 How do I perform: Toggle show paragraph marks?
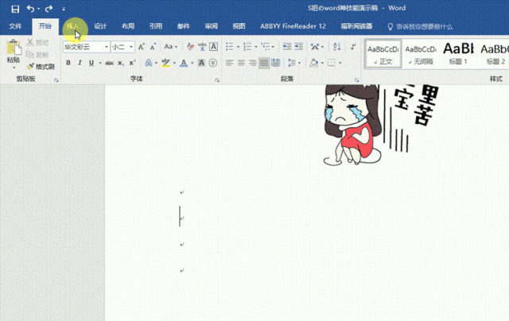tap(352, 47)
